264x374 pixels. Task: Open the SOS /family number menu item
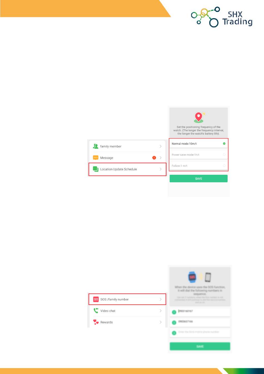(x=127, y=299)
